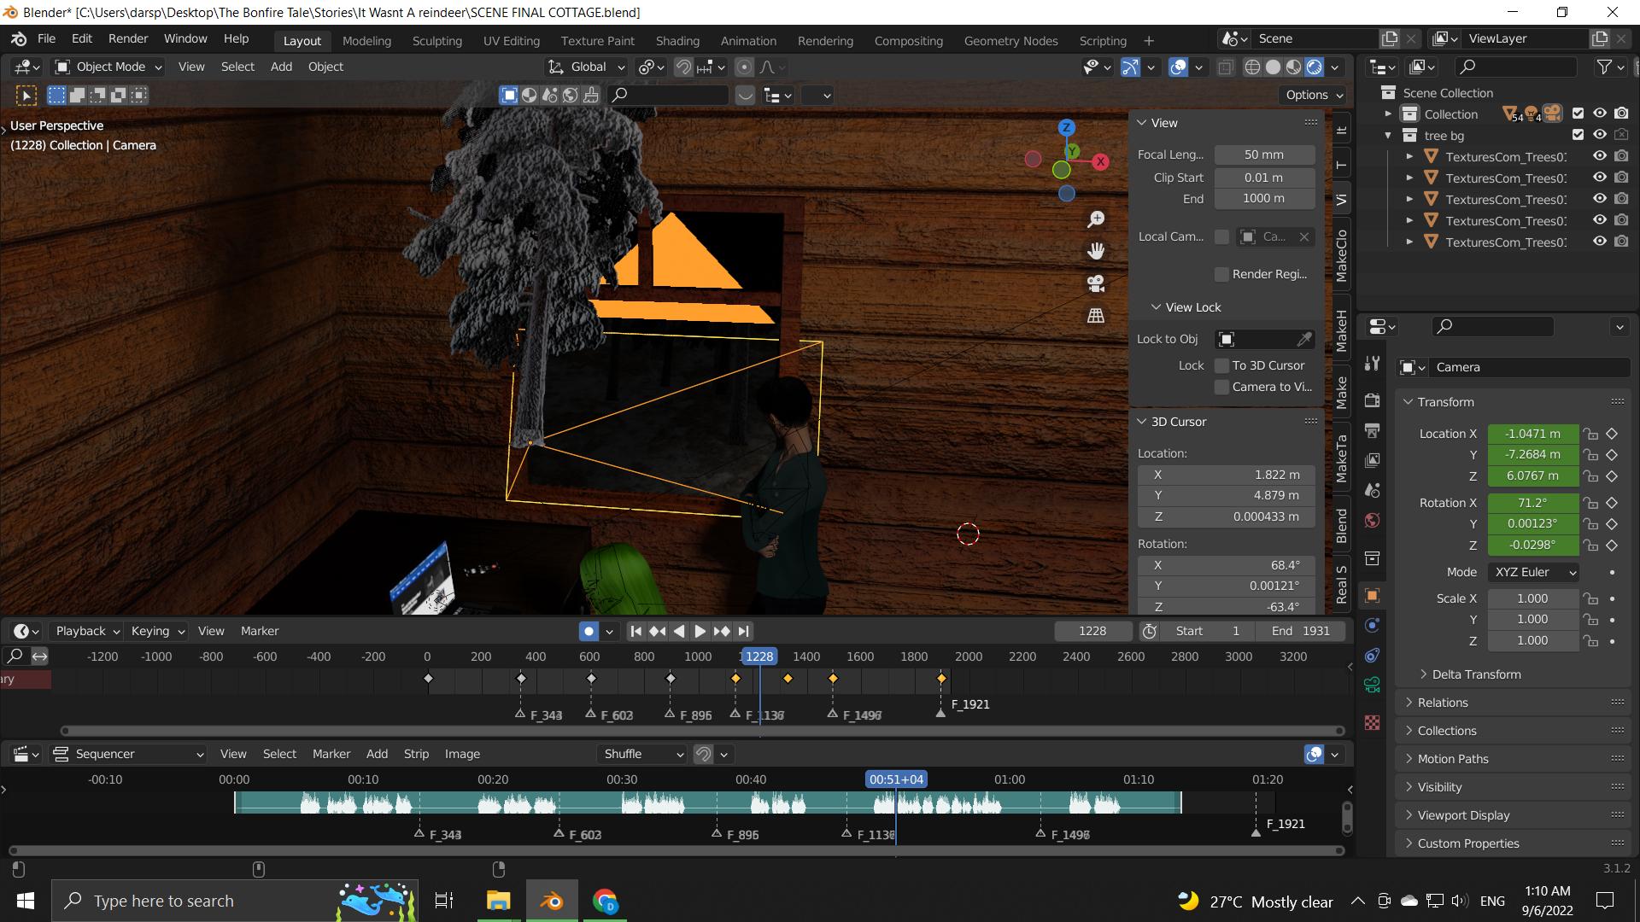Uncheck exclude checkbox for tree bg
Screen dimensions: 1640x922
coord(1578,135)
